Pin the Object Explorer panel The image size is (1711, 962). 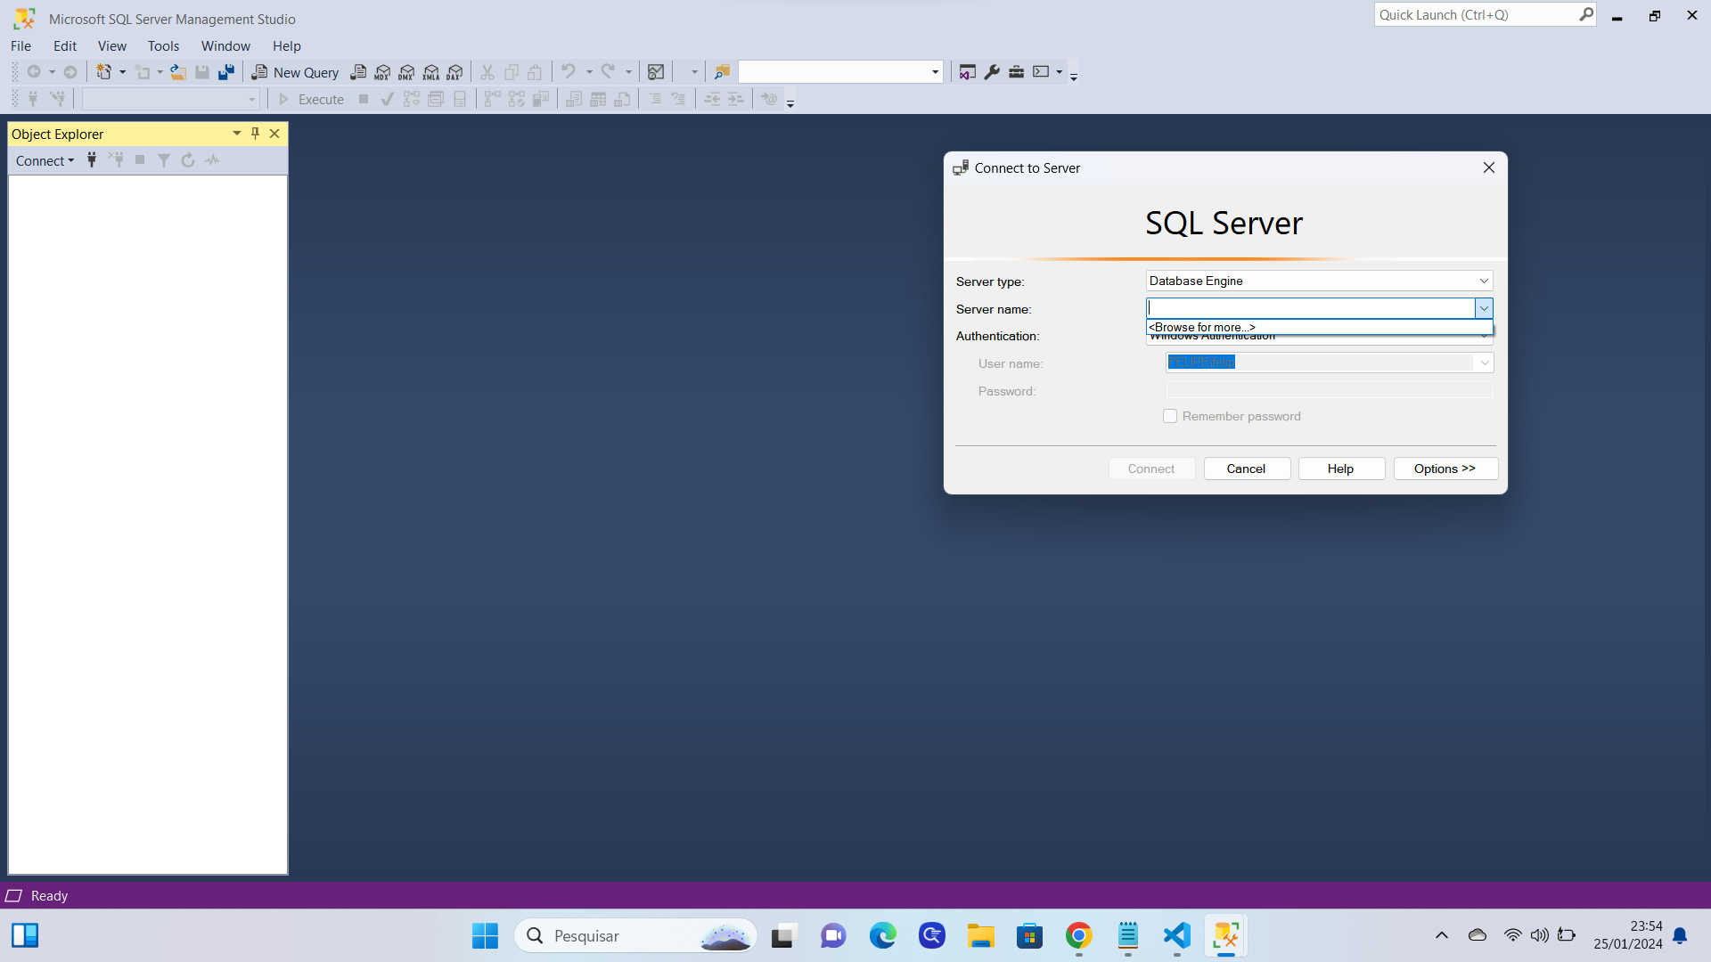[256, 134]
